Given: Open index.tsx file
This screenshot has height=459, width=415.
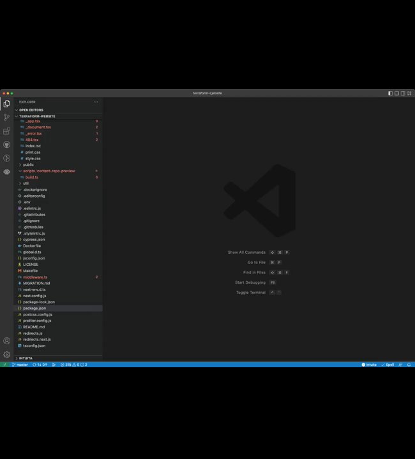Looking at the screenshot, I should click(x=58, y=146).
